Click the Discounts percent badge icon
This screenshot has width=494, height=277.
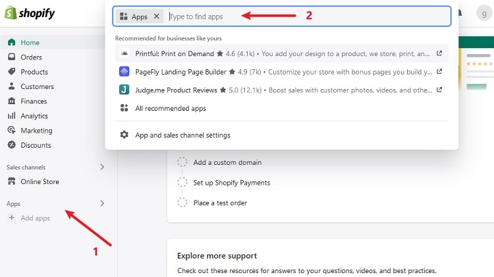(x=12, y=145)
